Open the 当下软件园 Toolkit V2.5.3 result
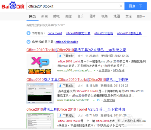 [76, 109]
